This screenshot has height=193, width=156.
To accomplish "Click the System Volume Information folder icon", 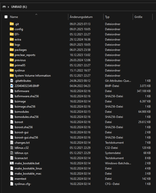I will pos(12,75).
